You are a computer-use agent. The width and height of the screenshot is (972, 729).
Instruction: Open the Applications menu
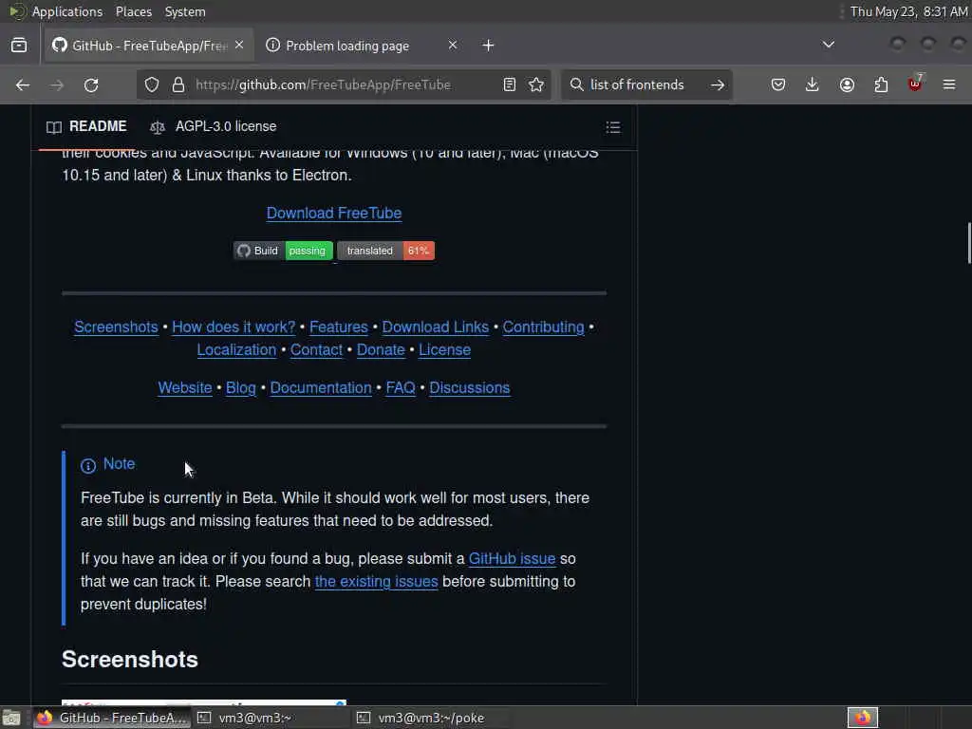67,11
